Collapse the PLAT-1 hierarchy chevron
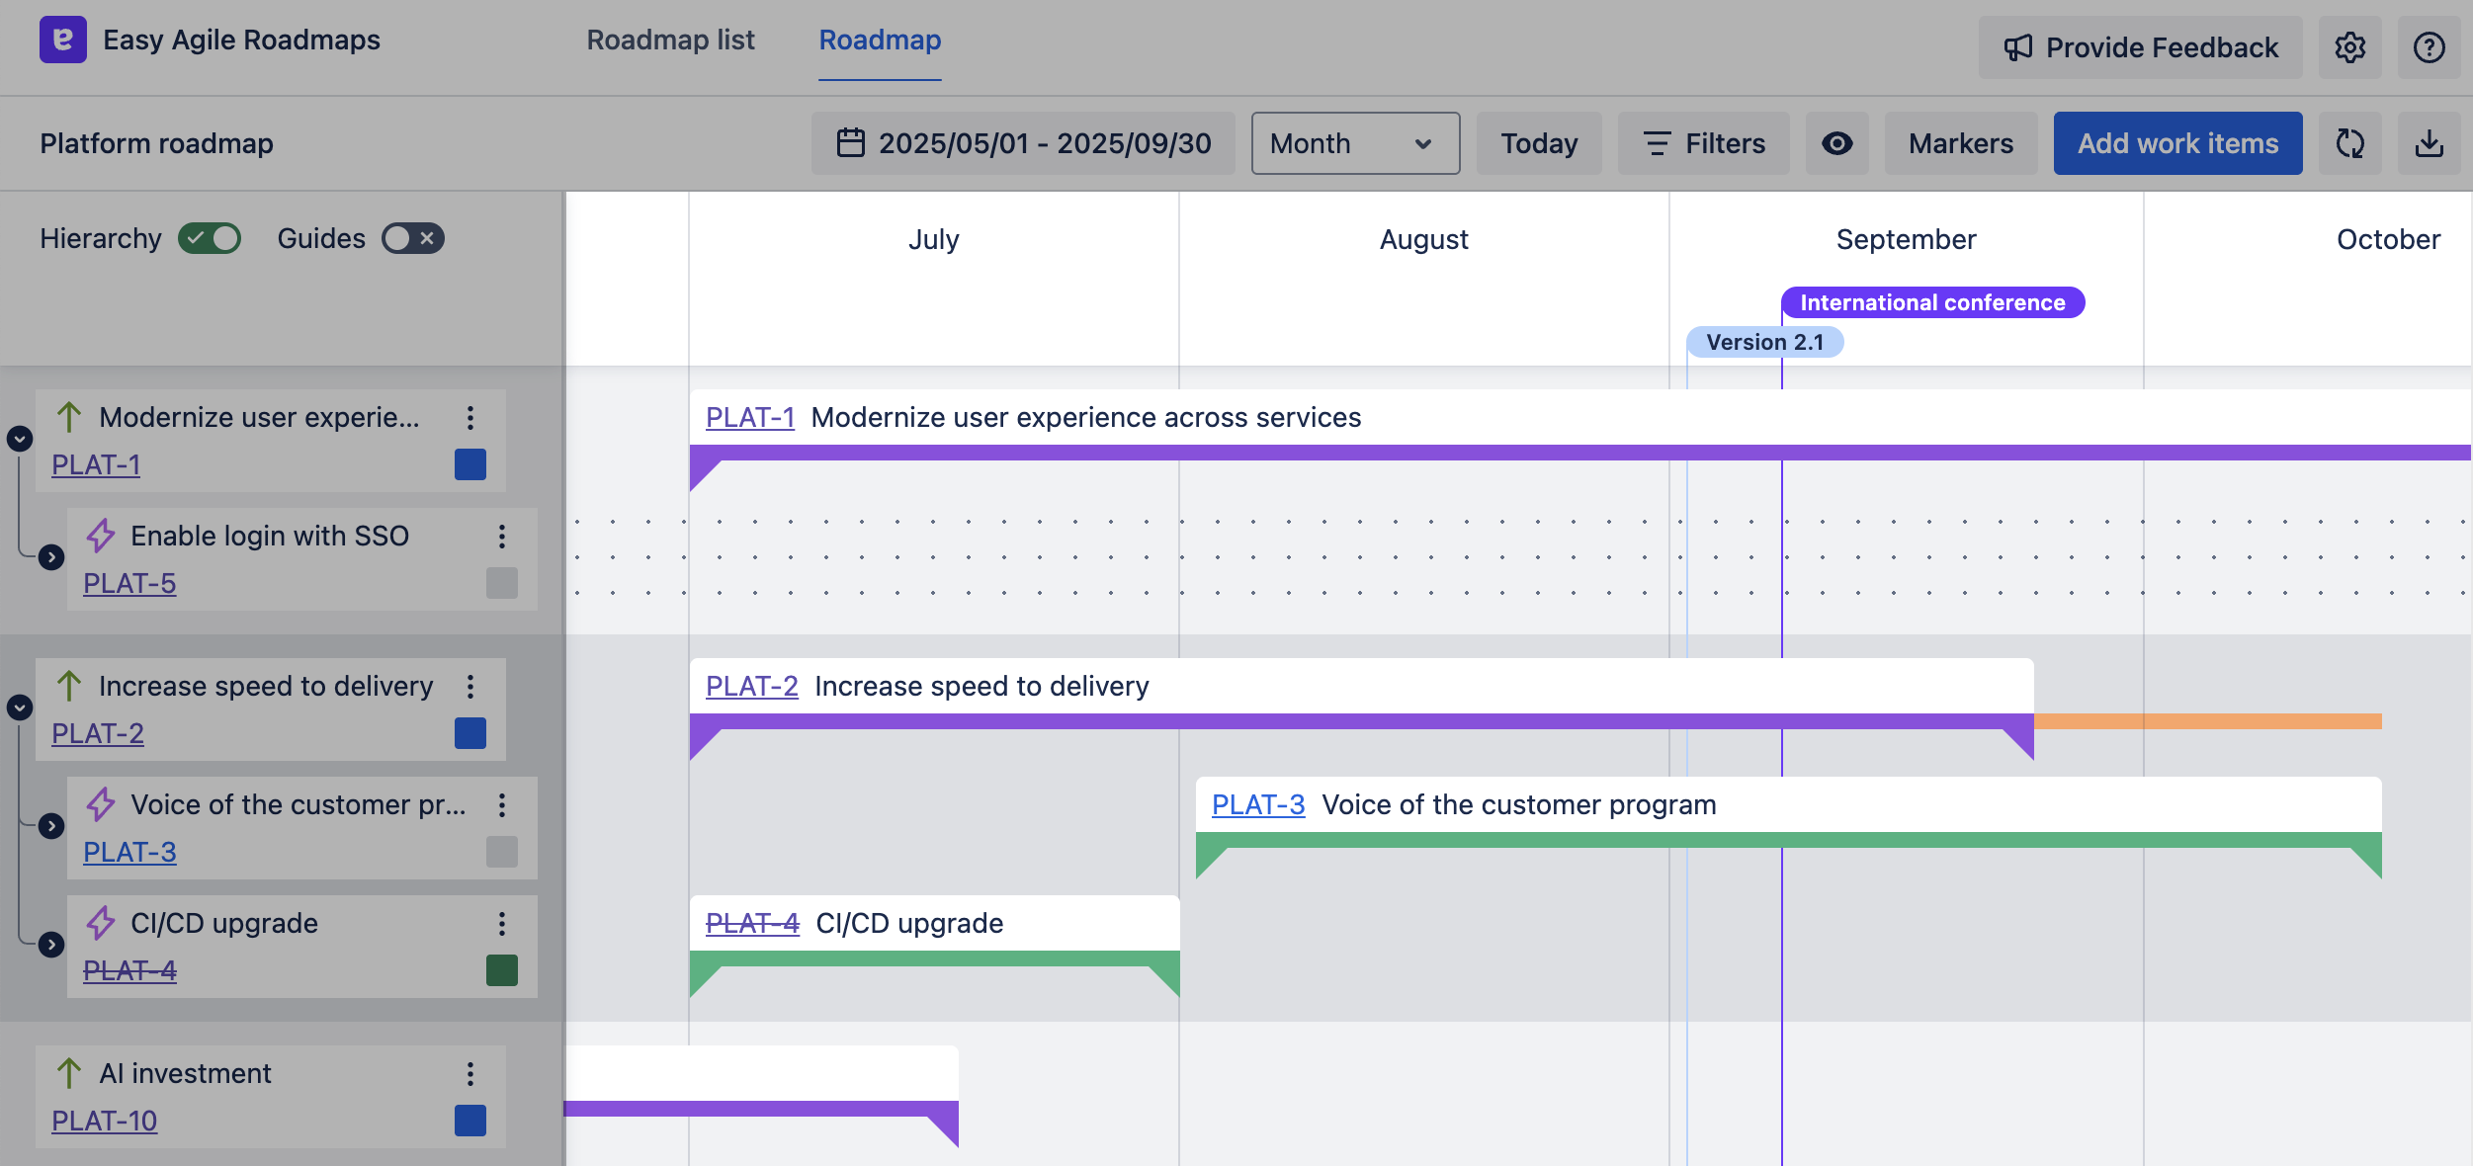 click(x=20, y=440)
